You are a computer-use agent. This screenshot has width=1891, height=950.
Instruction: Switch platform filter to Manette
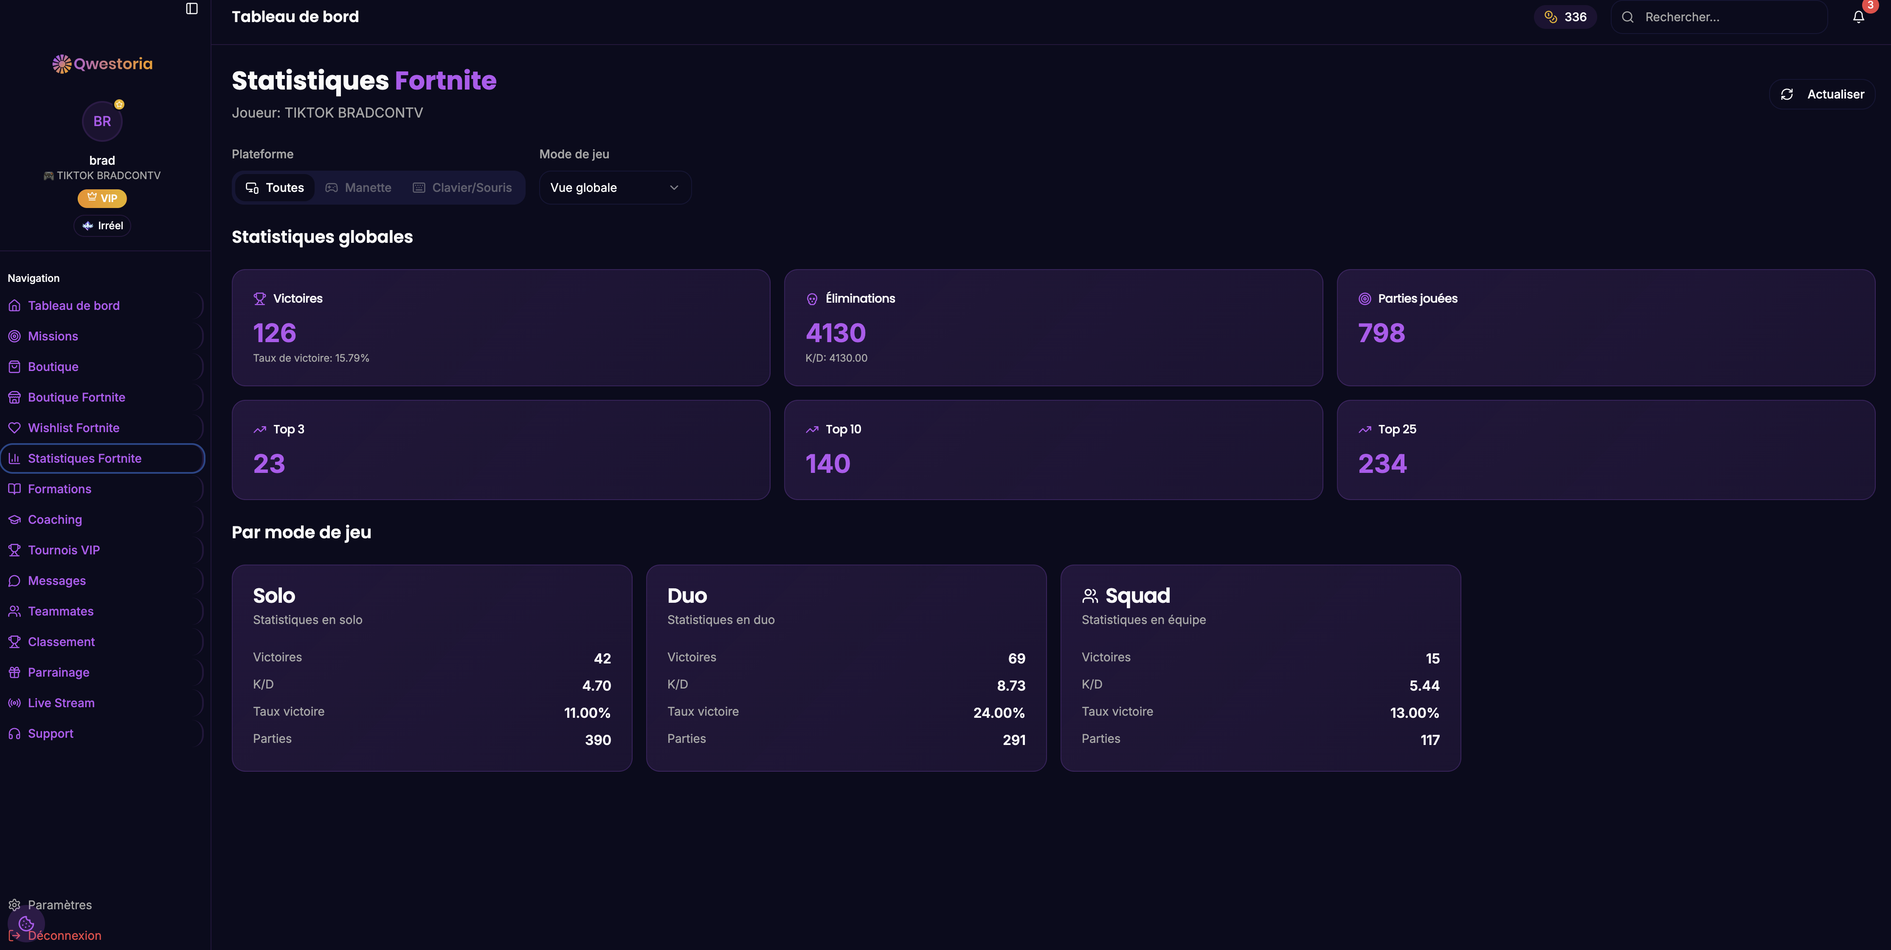pos(358,188)
